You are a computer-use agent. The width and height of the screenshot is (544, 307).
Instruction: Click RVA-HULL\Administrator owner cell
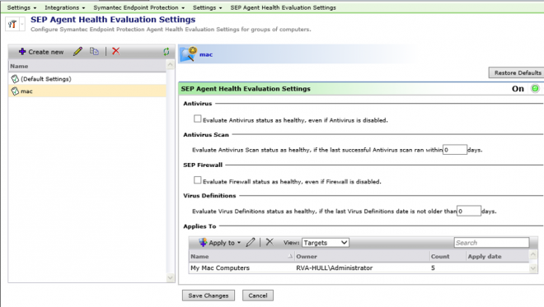(x=334, y=267)
